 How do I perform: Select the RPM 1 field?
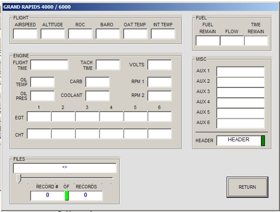[x=159, y=82]
